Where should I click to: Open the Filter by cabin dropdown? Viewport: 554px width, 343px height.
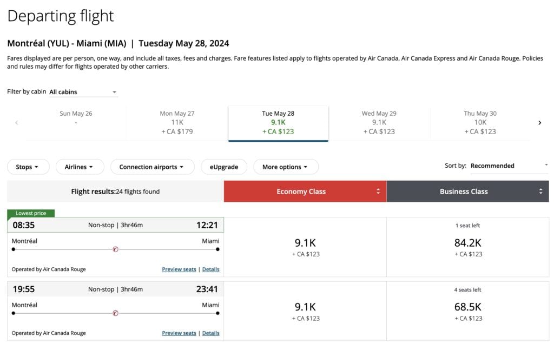83,92
